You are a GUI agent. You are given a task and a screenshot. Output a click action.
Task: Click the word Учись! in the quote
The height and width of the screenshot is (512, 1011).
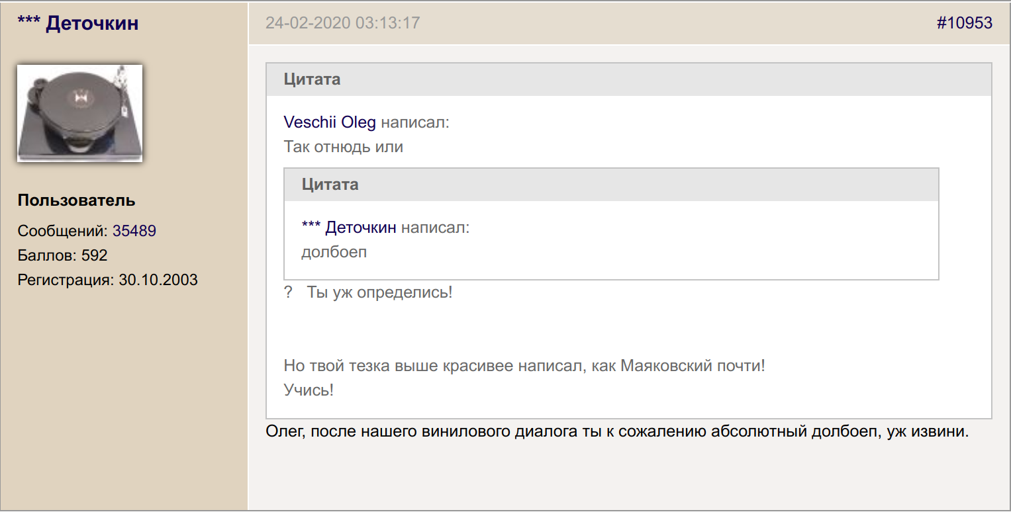pos(309,390)
